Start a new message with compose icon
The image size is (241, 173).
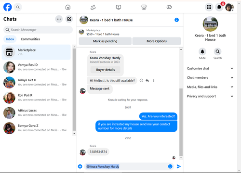[x=69, y=19]
